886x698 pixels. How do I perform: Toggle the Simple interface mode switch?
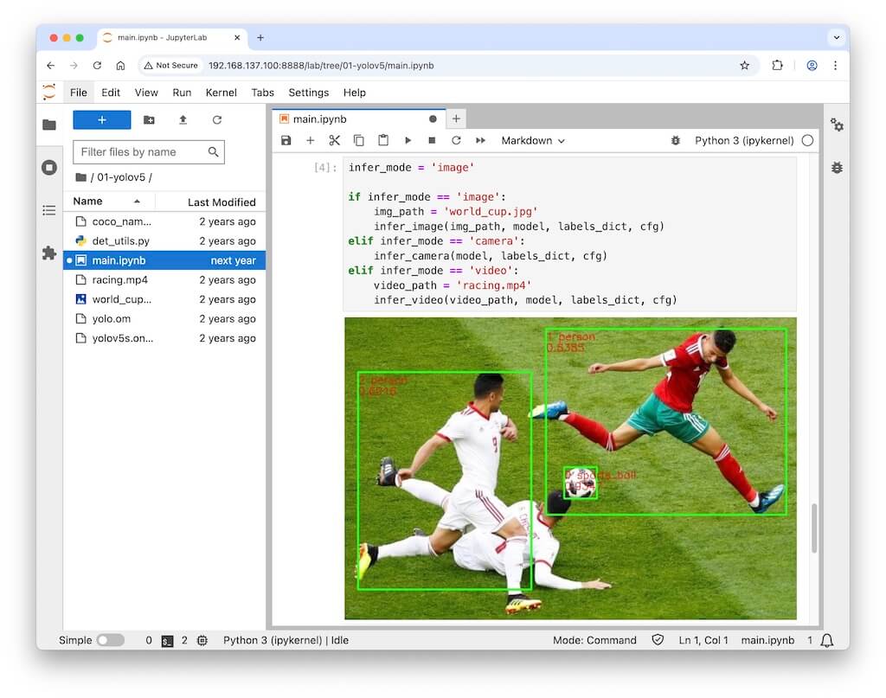(110, 640)
